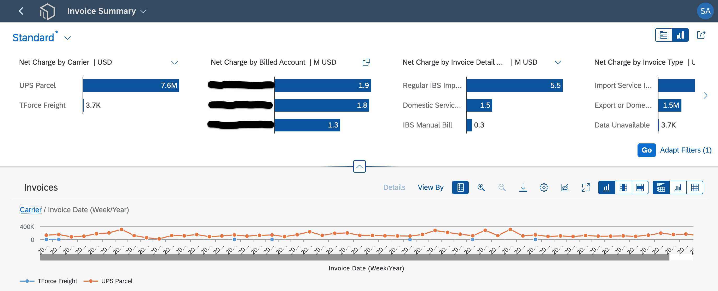
Task: Click the share icon beside the filter toggles
Action: [x=701, y=35]
